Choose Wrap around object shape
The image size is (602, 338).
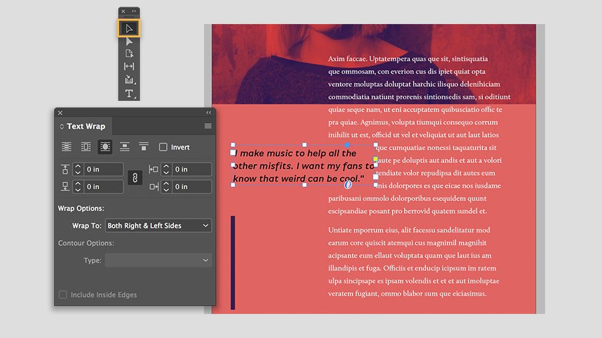click(x=105, y=147)
